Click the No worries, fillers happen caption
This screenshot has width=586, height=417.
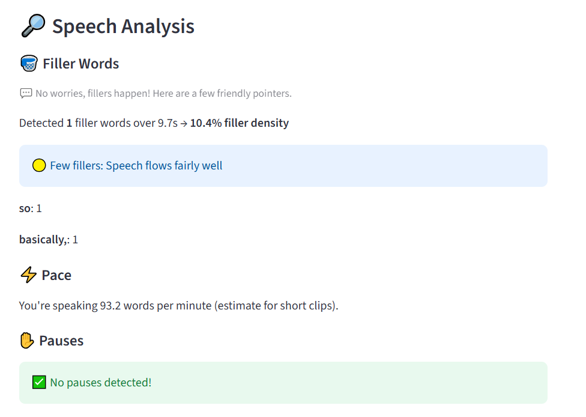coord(163,94)
